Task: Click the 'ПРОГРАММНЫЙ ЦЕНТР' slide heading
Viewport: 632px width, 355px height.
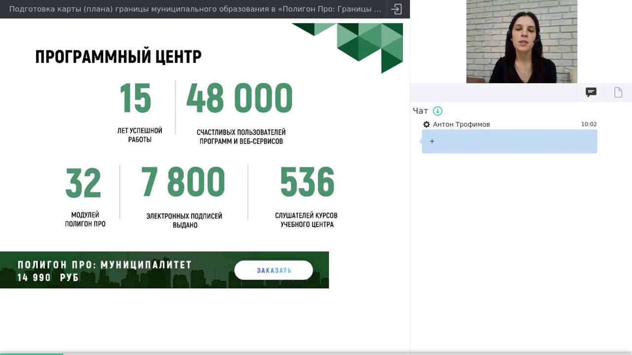Action: [118, 57]
